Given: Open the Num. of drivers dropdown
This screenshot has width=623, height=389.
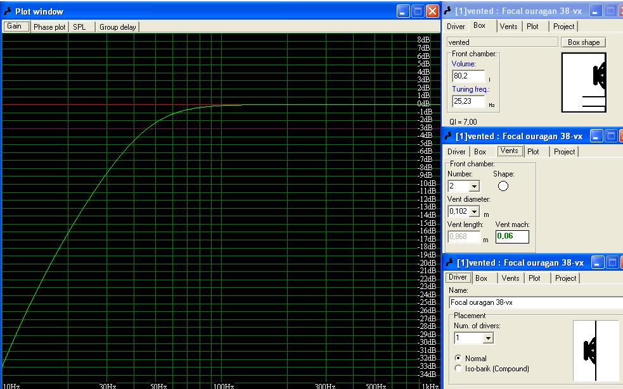Looking at the screenshot, I should point(487,338).
